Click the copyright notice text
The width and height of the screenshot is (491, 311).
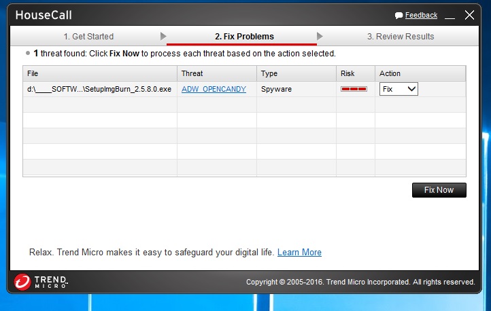pos(360,282)
